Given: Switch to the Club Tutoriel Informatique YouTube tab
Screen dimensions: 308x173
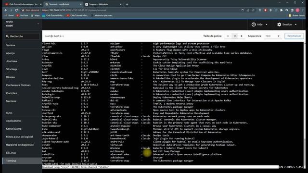Looking at the screenshot, I should (24, 4).
